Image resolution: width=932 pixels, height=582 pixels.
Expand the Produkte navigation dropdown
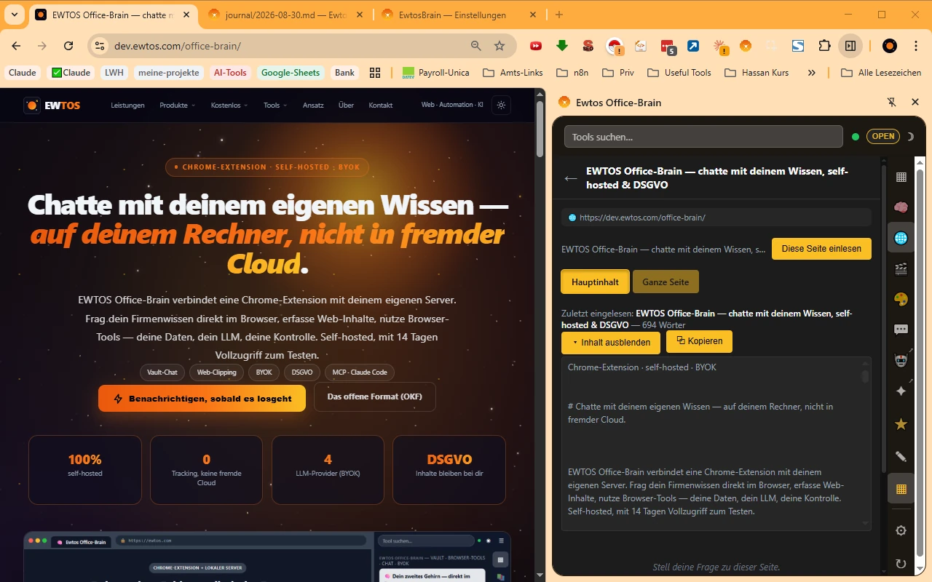point(178,105)
